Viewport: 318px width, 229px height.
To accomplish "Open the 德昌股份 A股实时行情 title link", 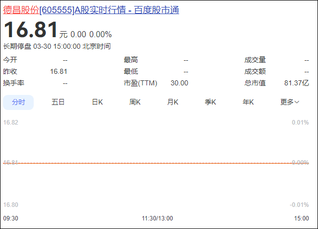I will tap(91, 10).
